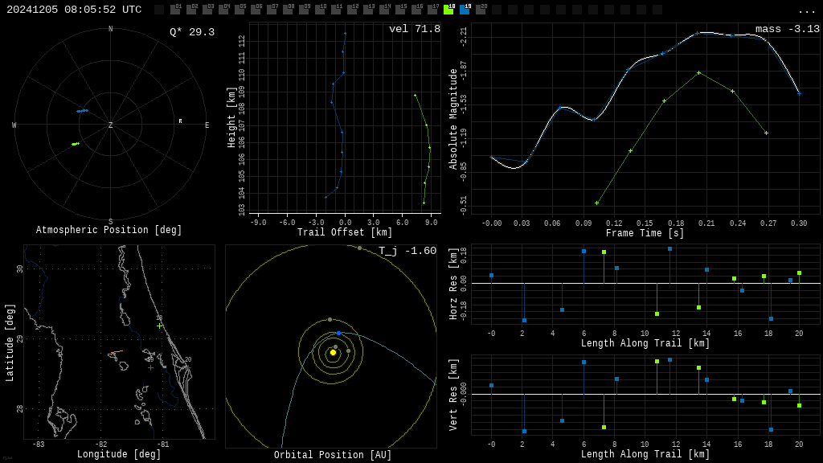The width and height of the screenshot is (823, 463).
Task: Click the green meteor track on polar plot
Action: pos(76,144)
